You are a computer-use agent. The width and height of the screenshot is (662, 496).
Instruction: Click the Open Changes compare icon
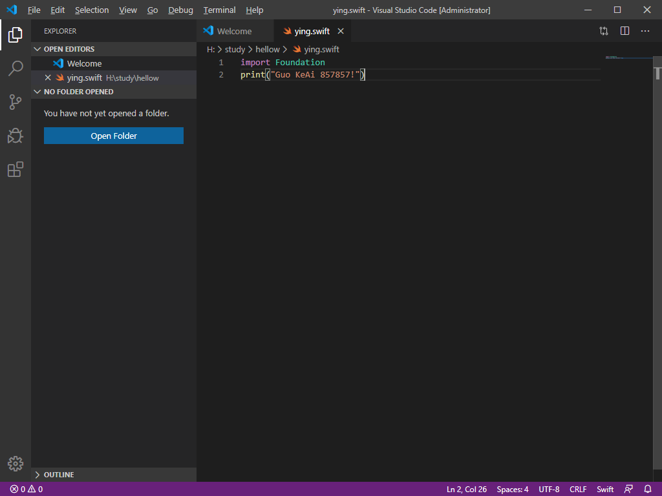604,31
